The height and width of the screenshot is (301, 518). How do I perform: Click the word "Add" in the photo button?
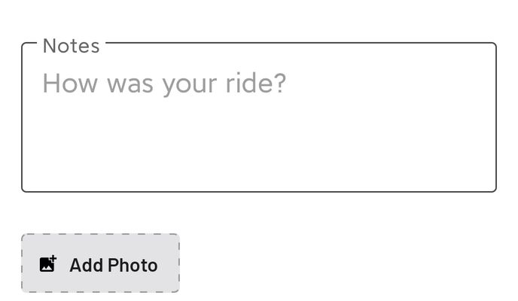coord(86,265)
